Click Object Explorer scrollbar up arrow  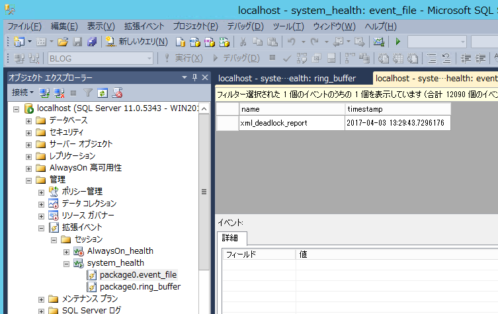204,109
